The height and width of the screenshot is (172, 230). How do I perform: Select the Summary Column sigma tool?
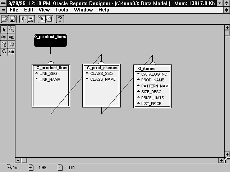coord(4,44)
